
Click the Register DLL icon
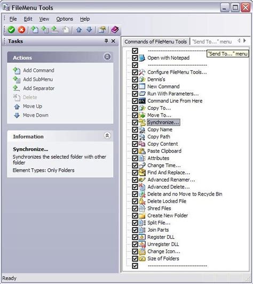(142, 237)
